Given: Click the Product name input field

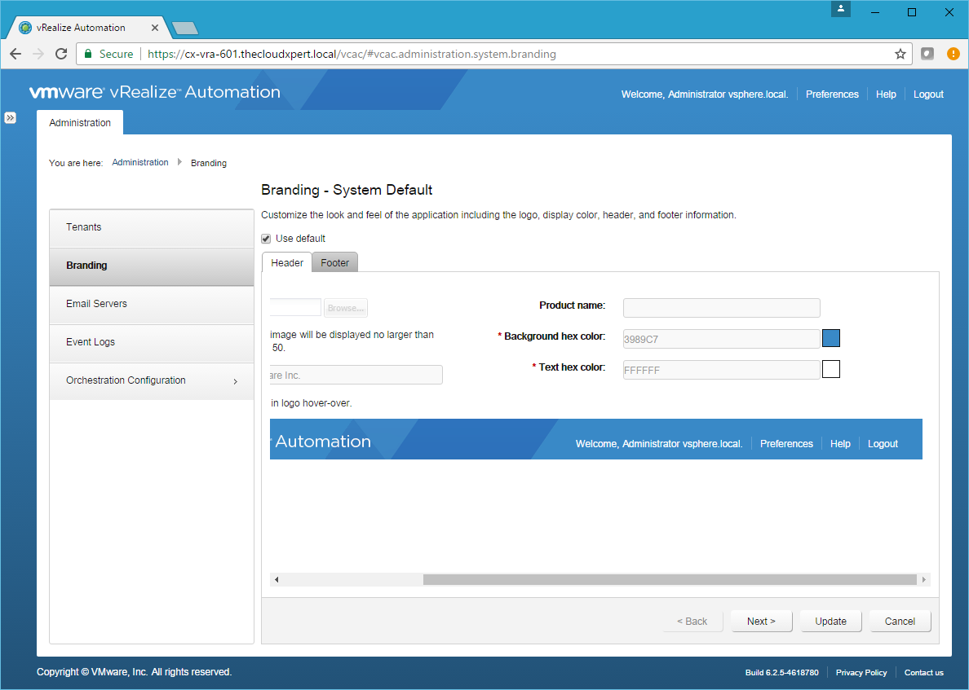Looking at the screenshot, I should click(721, 307).
